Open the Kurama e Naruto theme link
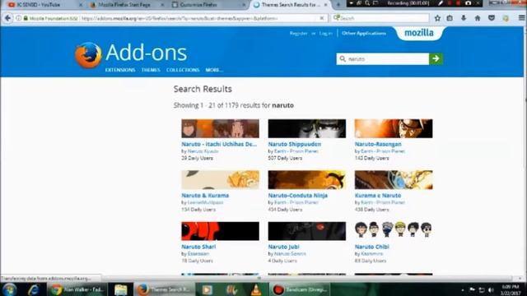The width and height of the screenshot is (527, 296). pyautogui.click(x=378, y=196)
